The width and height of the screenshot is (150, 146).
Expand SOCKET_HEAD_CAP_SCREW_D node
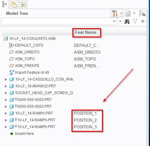tap(6, 93)
